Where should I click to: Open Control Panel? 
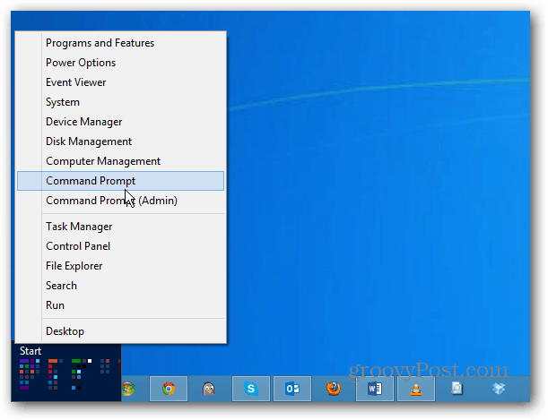pos(120,246)
